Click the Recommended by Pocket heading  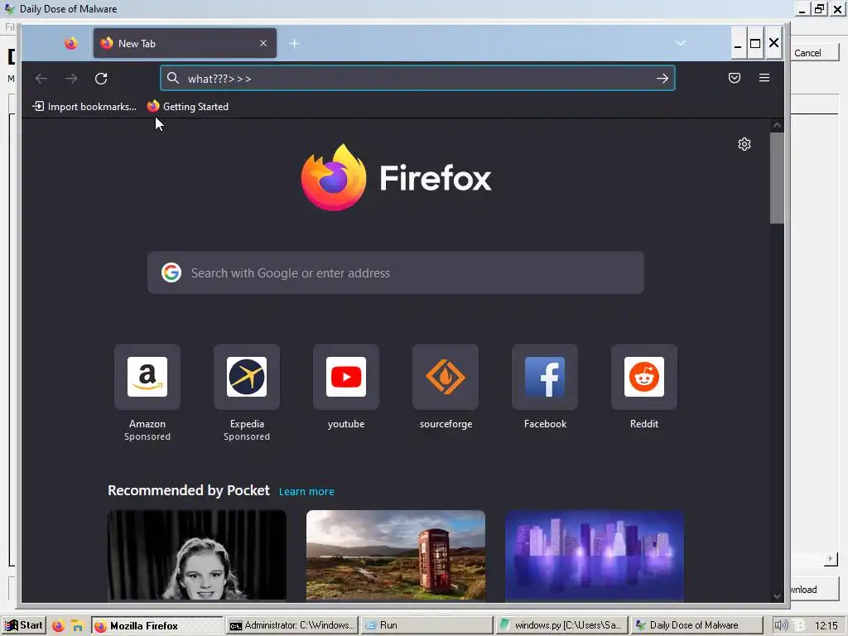188,490
